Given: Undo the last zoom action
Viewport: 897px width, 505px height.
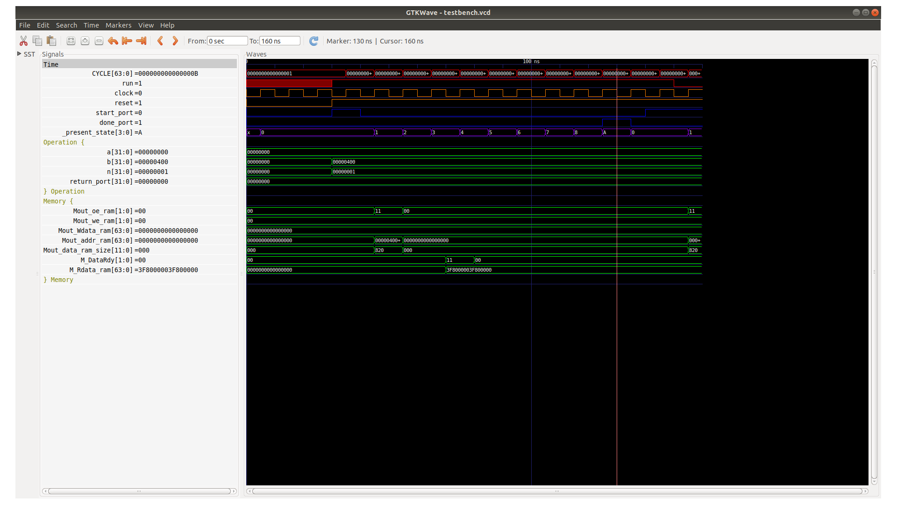Looking at the screenshot, I should point(113,41).
